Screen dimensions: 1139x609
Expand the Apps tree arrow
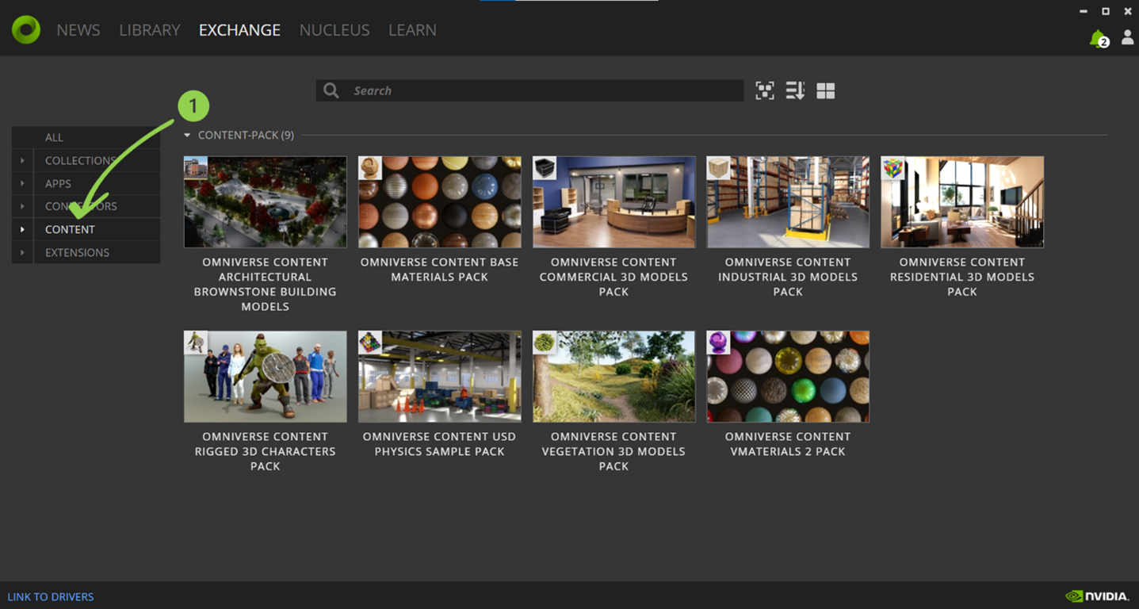tap(22, 183)
